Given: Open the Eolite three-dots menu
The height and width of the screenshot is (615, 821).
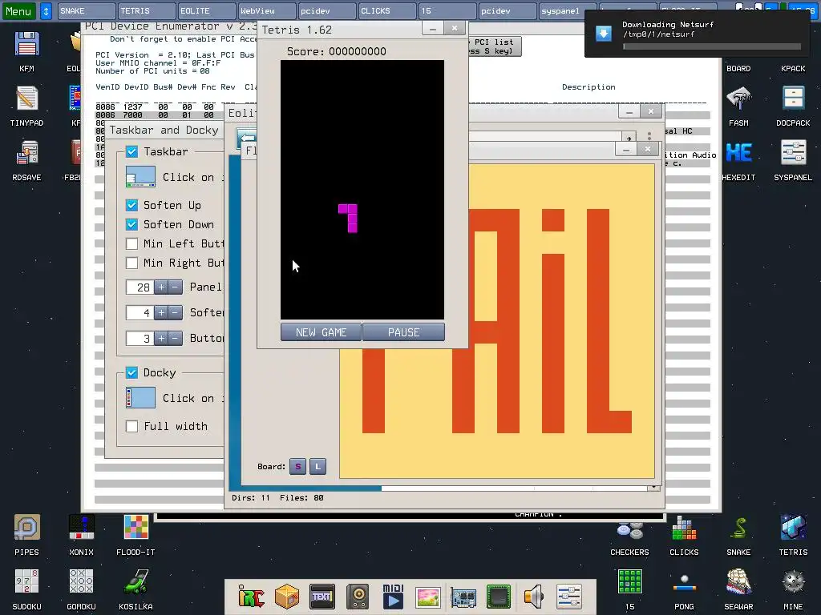Looking at the screenshot, I should pyautogui.click(x=649, y=136).
